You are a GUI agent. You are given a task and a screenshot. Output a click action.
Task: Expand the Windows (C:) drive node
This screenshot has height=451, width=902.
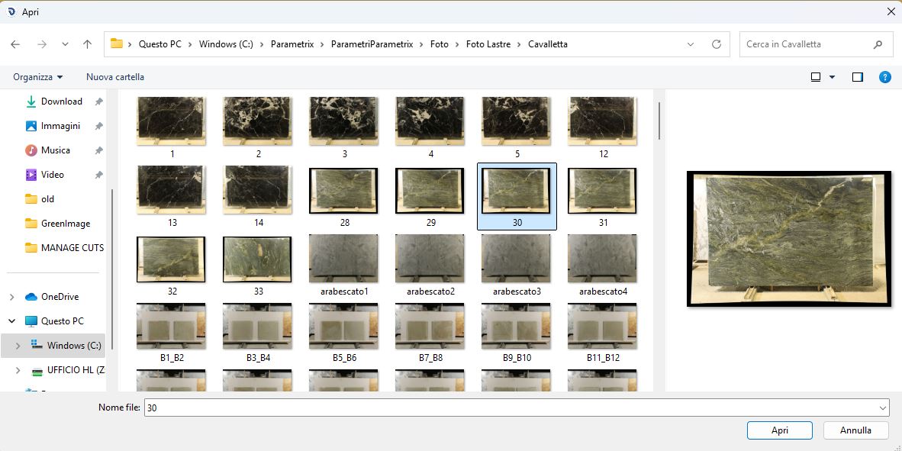click(x=18, y=346)
